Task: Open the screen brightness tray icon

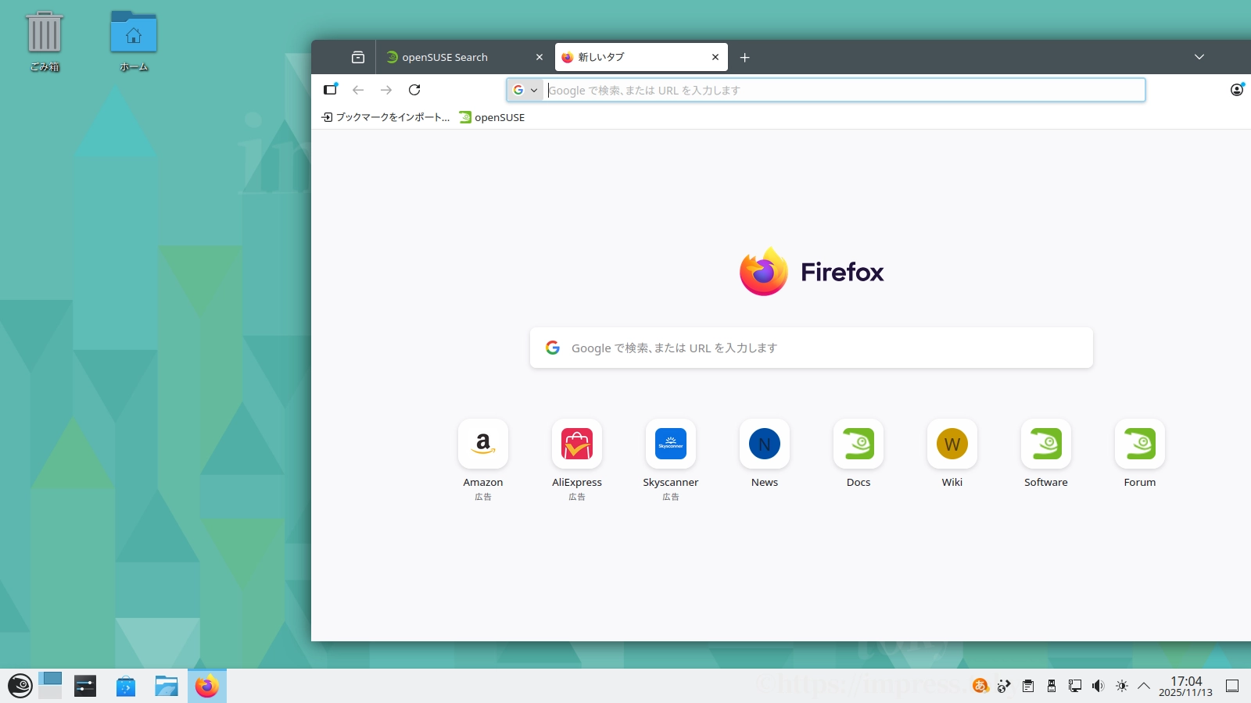Action: point(1122,686)
